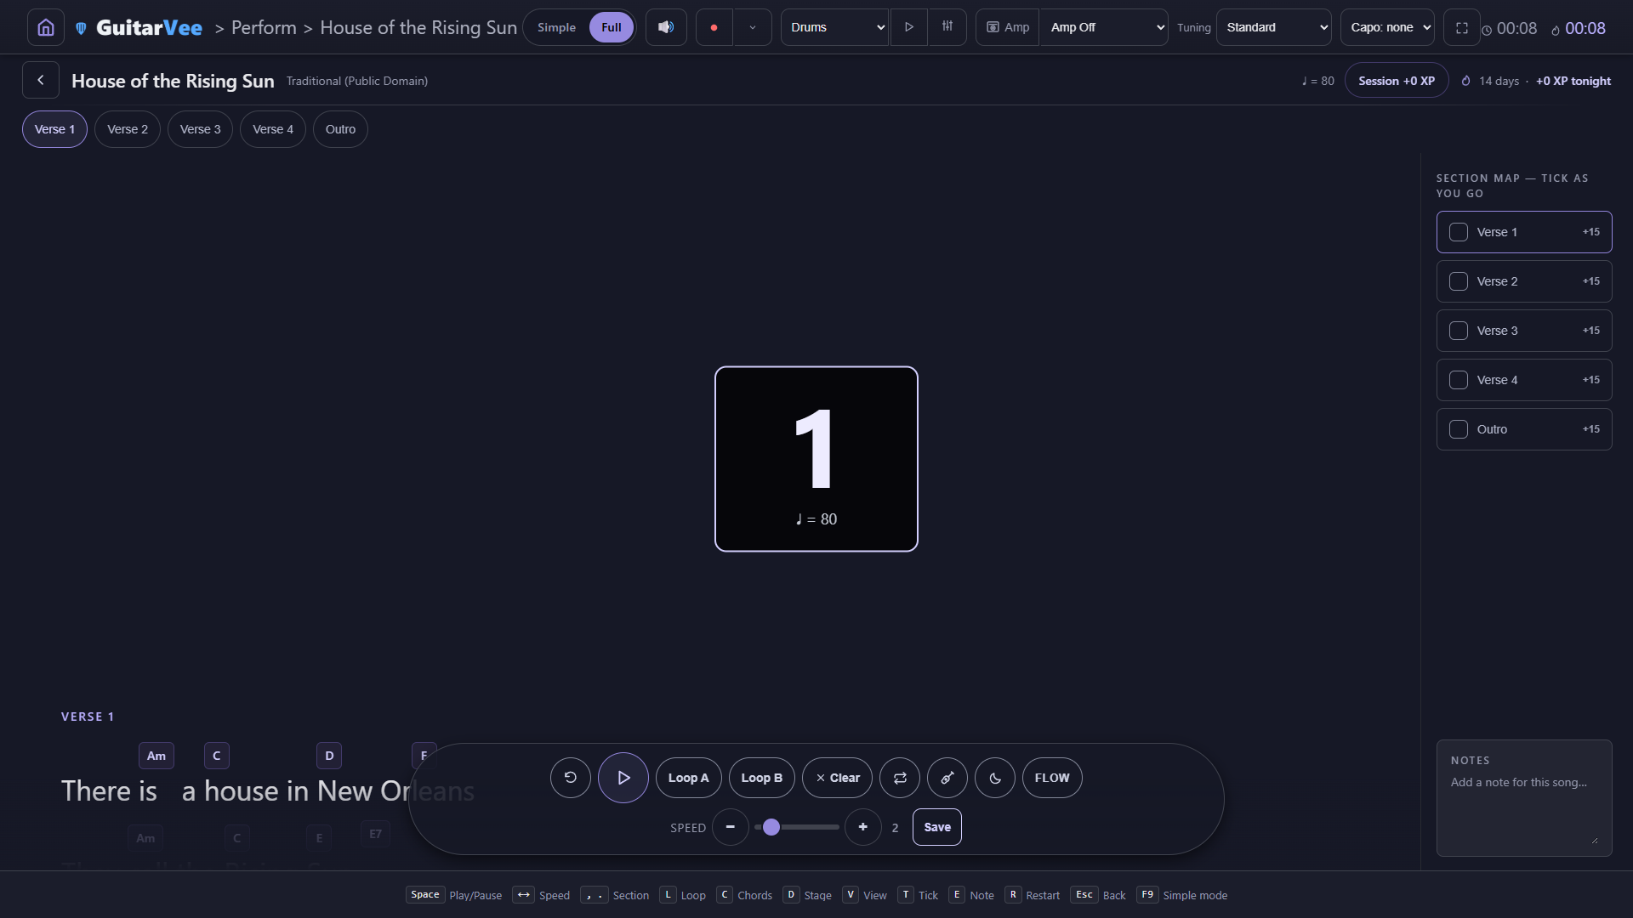The image size is (1633, 918).
Task: Toggle the moon stage mode icon
Action: (x=995, y=778)
